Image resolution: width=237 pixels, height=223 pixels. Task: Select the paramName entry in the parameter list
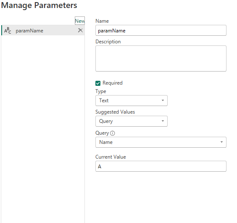coord(43,30)
